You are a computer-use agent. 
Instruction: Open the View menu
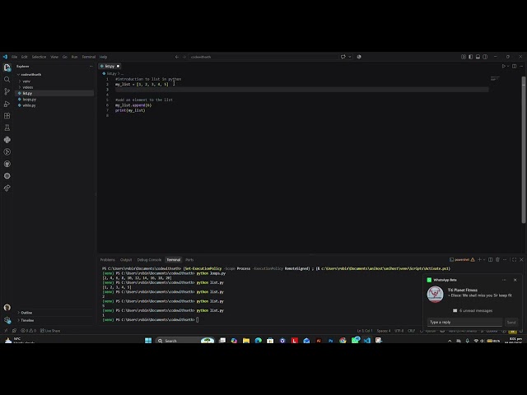pos(54,57)
